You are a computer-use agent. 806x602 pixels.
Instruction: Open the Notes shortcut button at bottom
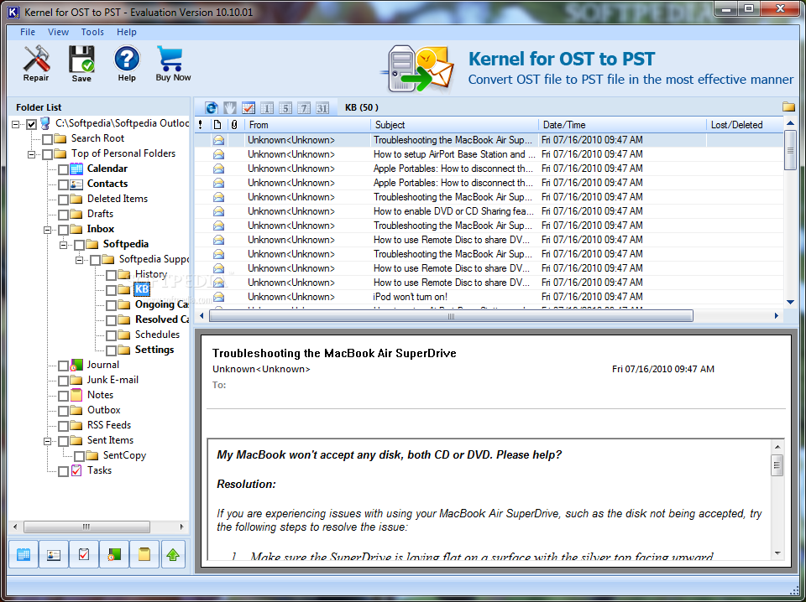point(144,554)
